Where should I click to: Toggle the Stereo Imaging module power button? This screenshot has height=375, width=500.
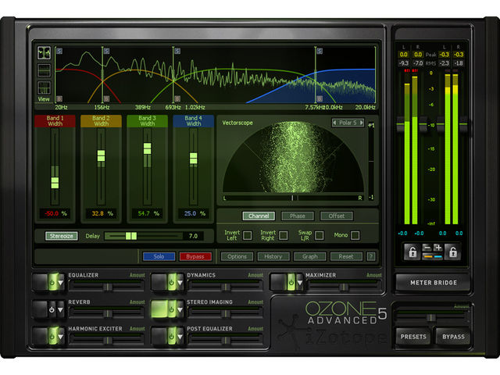tap(171, 309)
